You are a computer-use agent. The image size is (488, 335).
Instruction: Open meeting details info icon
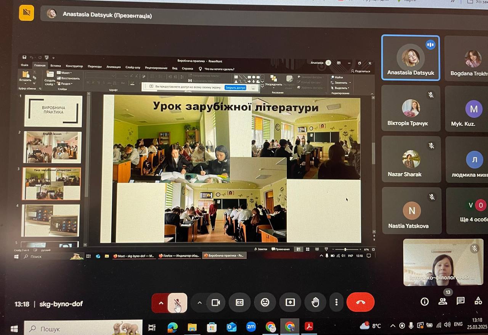click(424, 301)
